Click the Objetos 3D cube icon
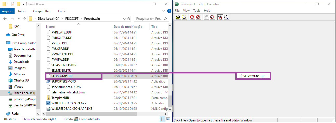 coord(10,80)
